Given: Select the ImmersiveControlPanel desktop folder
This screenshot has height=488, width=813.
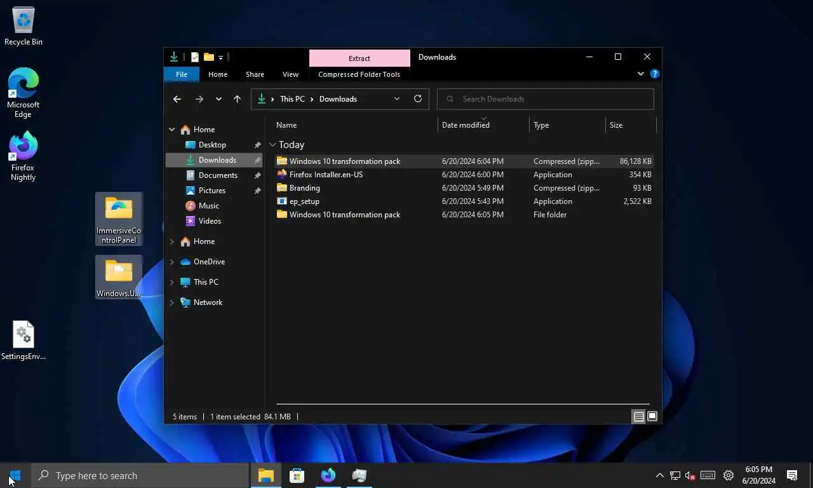Looking at the screenshot, I should pyautogui.click(x=119, y=219).
